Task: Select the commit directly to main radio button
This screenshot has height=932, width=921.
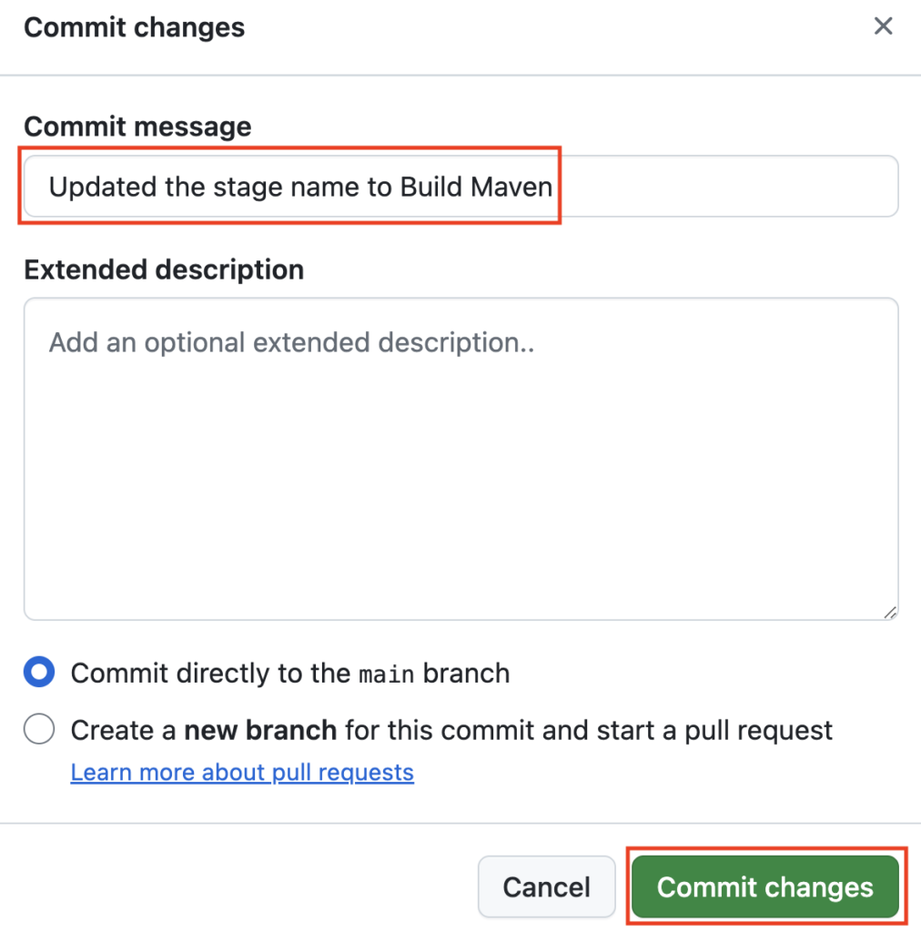Action: click(x=39, y=672)
